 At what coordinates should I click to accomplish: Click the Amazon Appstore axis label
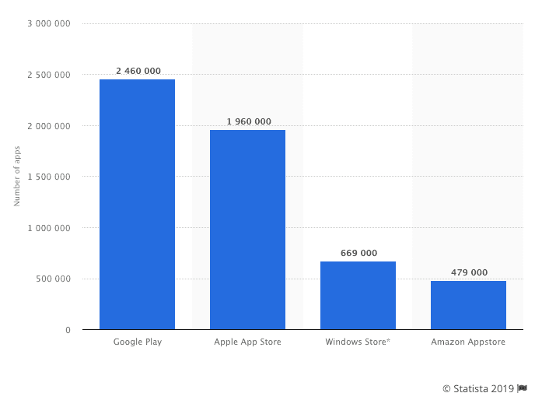click(x=468, y=342)
